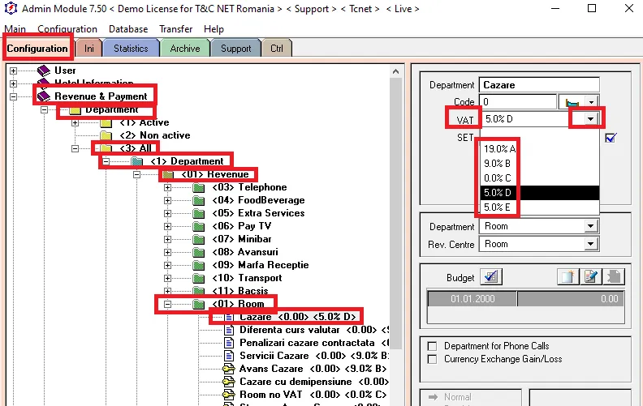Screen dimensions: 643x406
Task: Open the Budget grid check icon button
Action: click(491, 277)
